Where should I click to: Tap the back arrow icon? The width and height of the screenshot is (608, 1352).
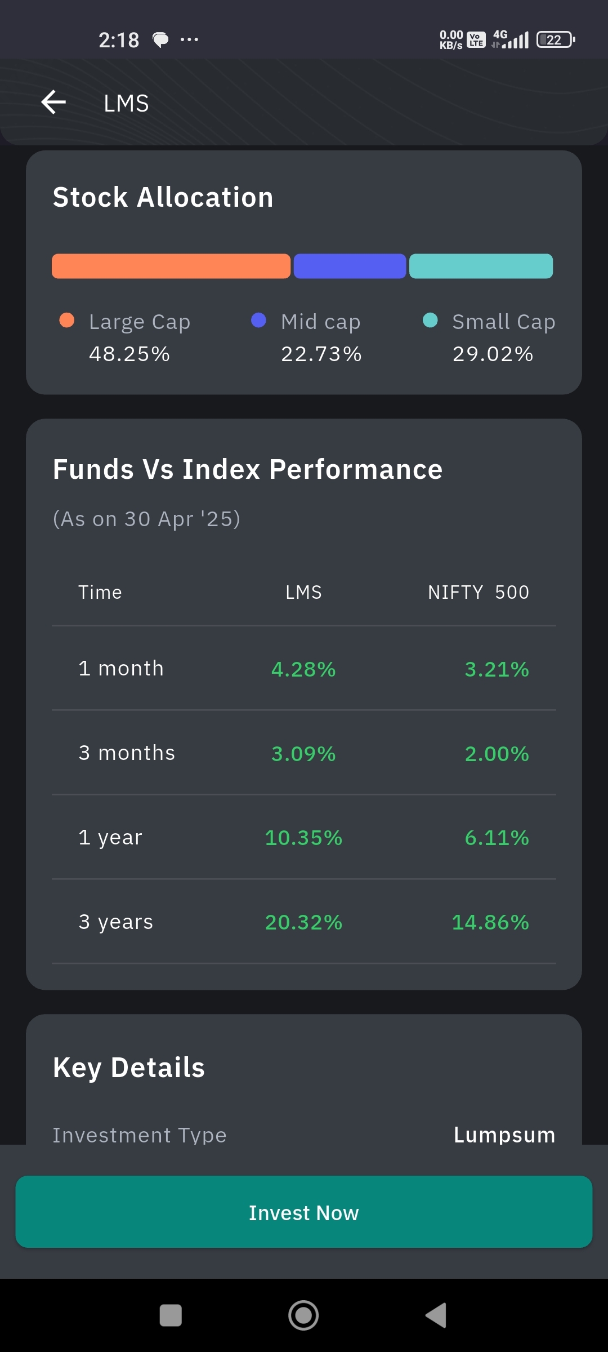54,103
